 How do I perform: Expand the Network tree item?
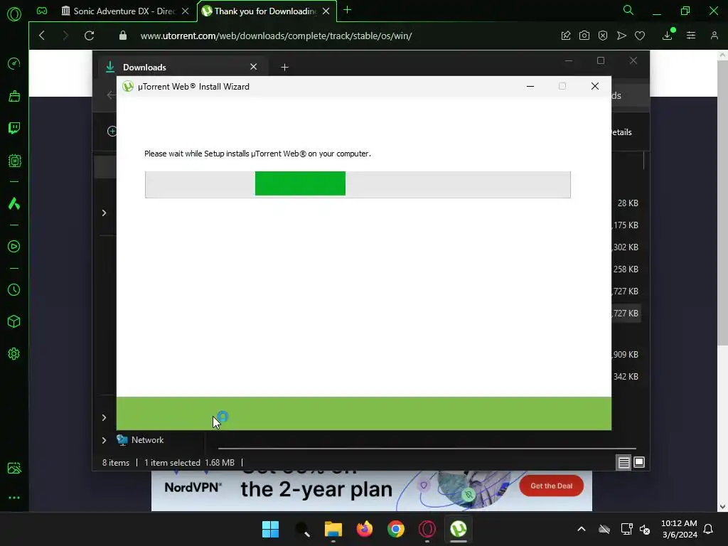[104, 440]
